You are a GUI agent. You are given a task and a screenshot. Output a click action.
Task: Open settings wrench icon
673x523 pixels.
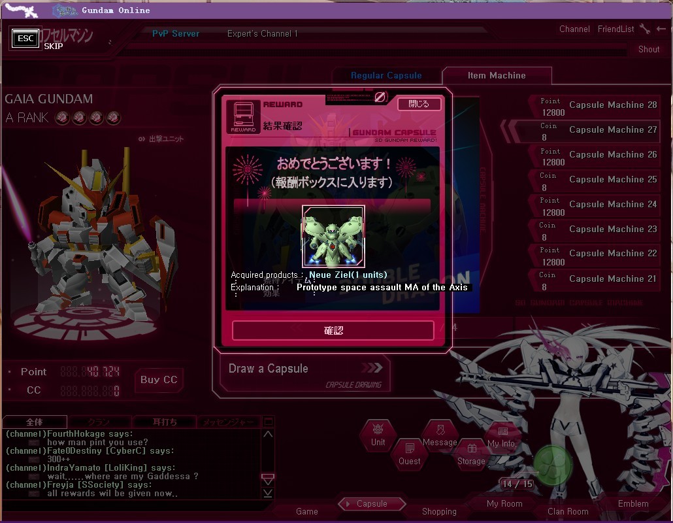(x=645, y=29)
